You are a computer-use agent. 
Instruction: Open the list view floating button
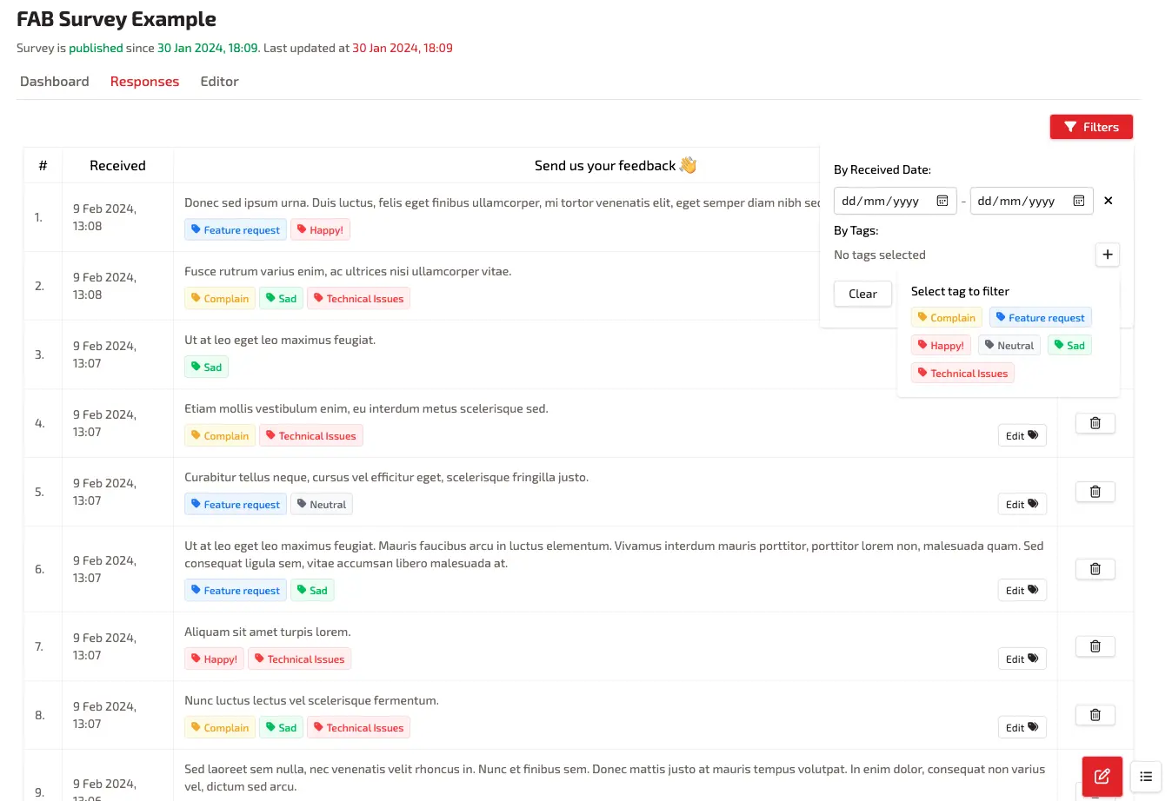click(1146, 777)
